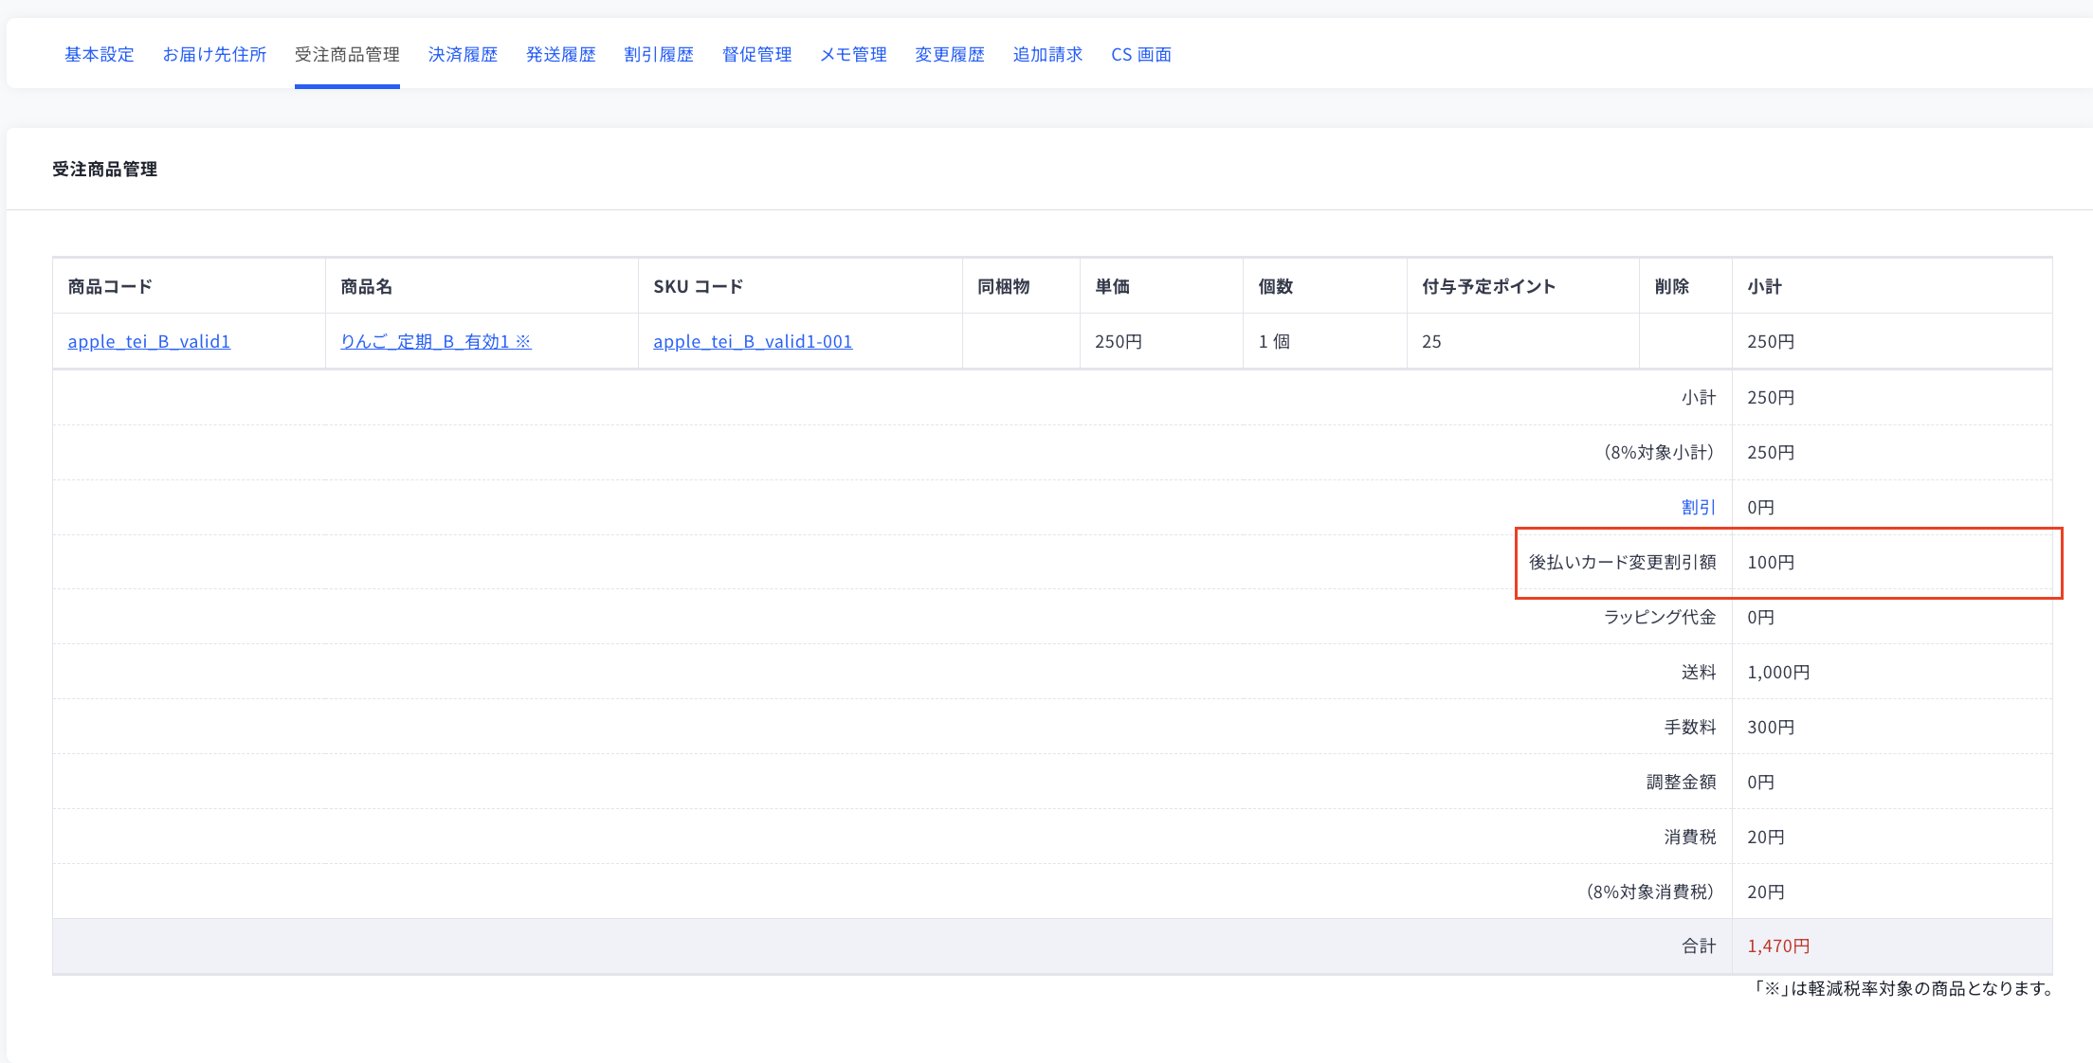The height and width of the screenshot is (1063, 2093).
Task: Switch to the CS 画面 tab
Action: click(1141, 55)
